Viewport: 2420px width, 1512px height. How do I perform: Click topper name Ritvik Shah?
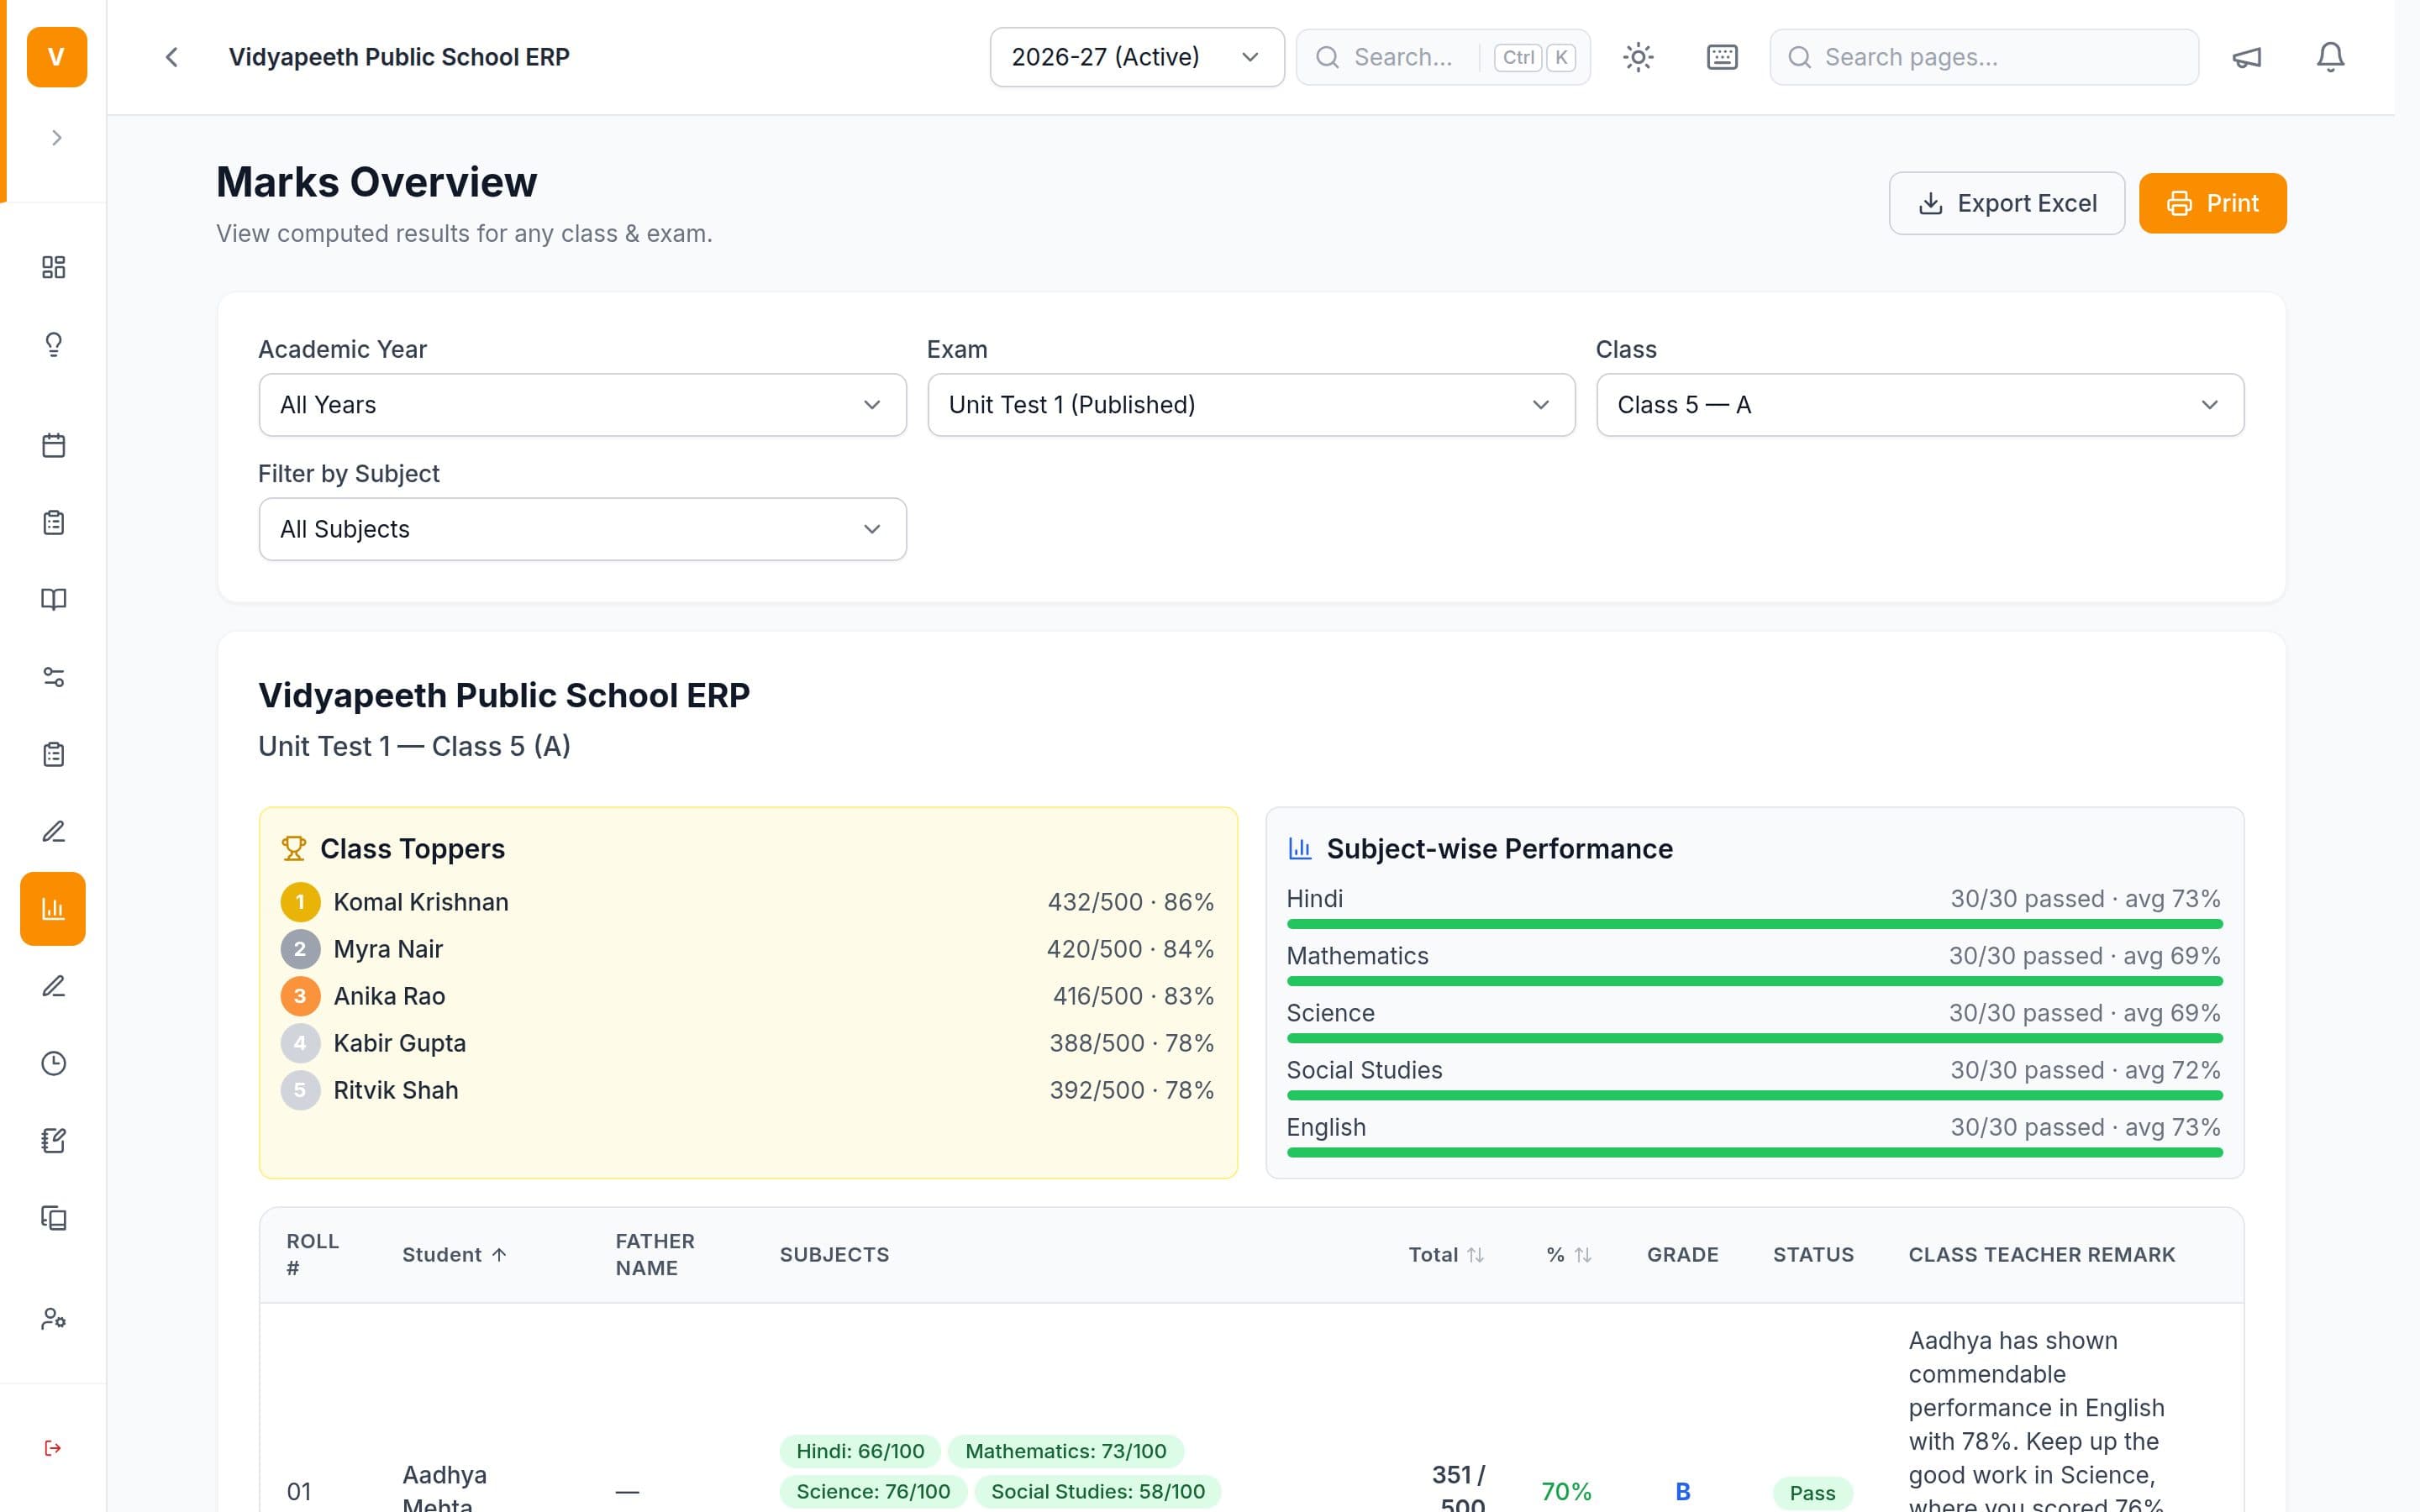tap(396, 1090)
